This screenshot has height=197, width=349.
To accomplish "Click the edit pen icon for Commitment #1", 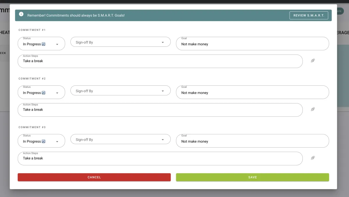I will pyautogui.click(x=313, y=60).
